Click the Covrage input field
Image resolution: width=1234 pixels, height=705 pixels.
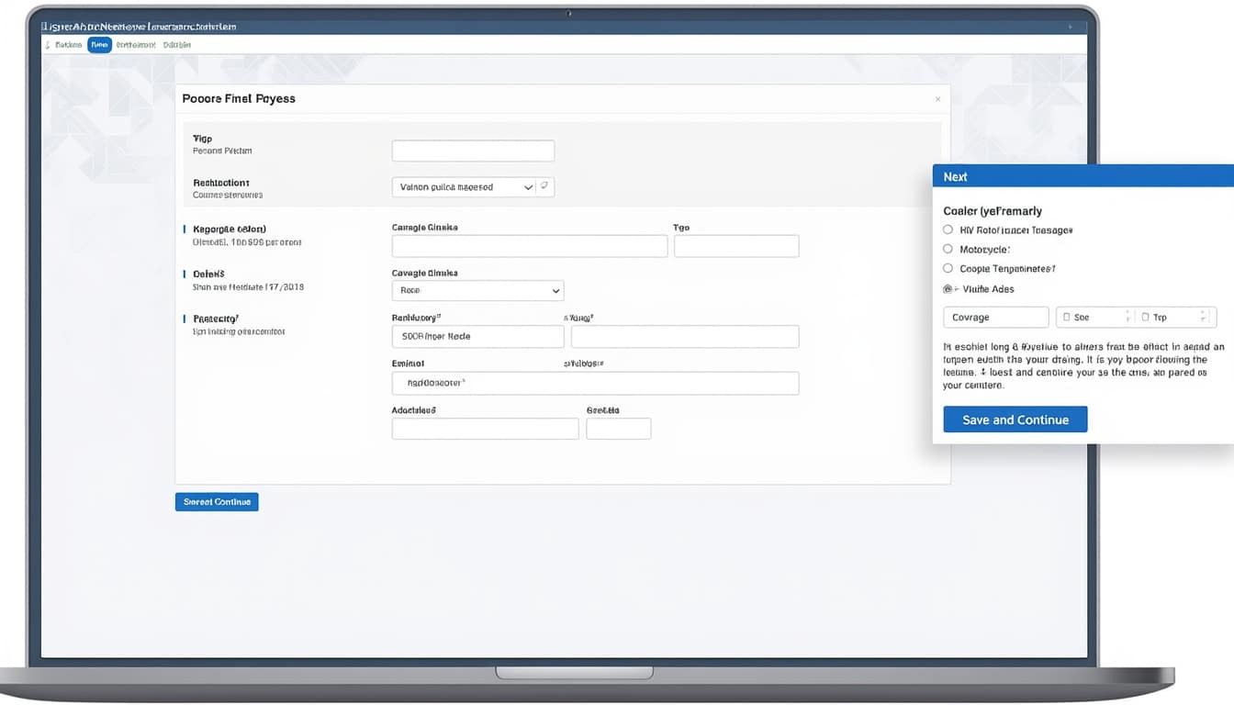(x=995, y=317)
